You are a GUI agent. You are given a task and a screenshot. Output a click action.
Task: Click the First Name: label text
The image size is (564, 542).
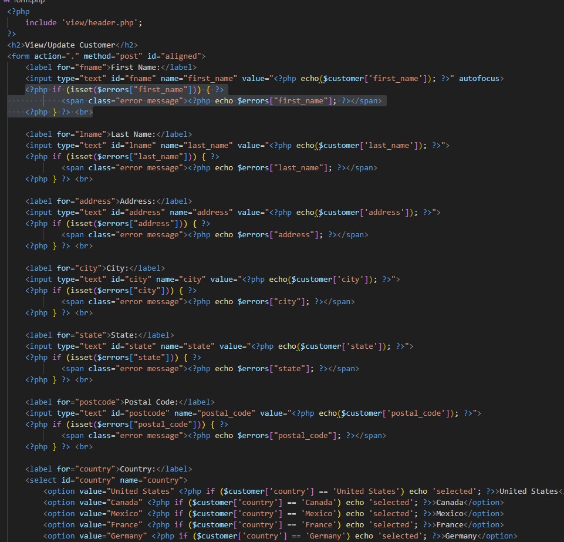[136, 68]
